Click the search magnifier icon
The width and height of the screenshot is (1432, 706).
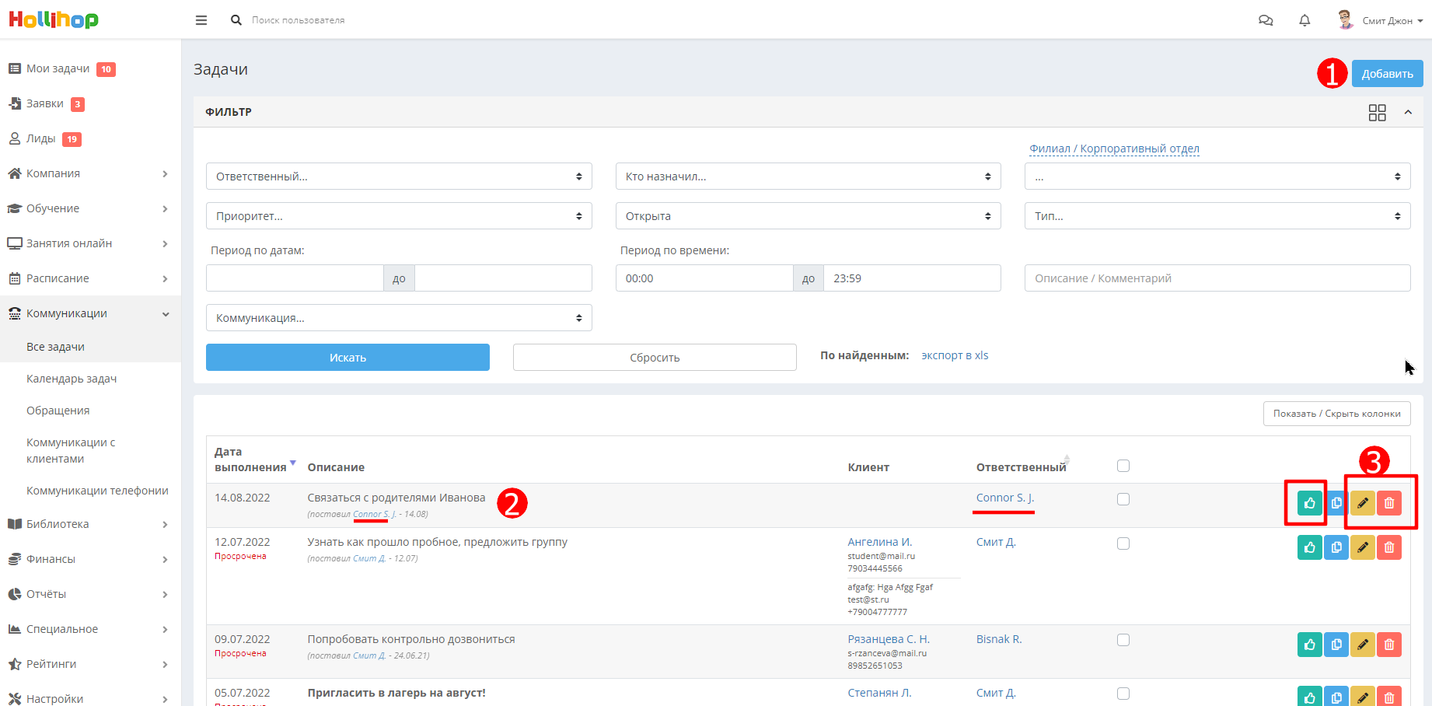[236, 20]
